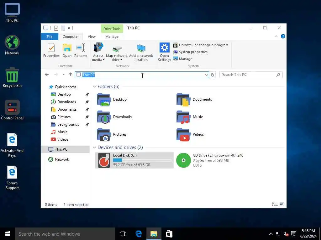The height and width of the screenshot is (240, 321).
Task: Select This PC desktop icon
Action: 12,12
